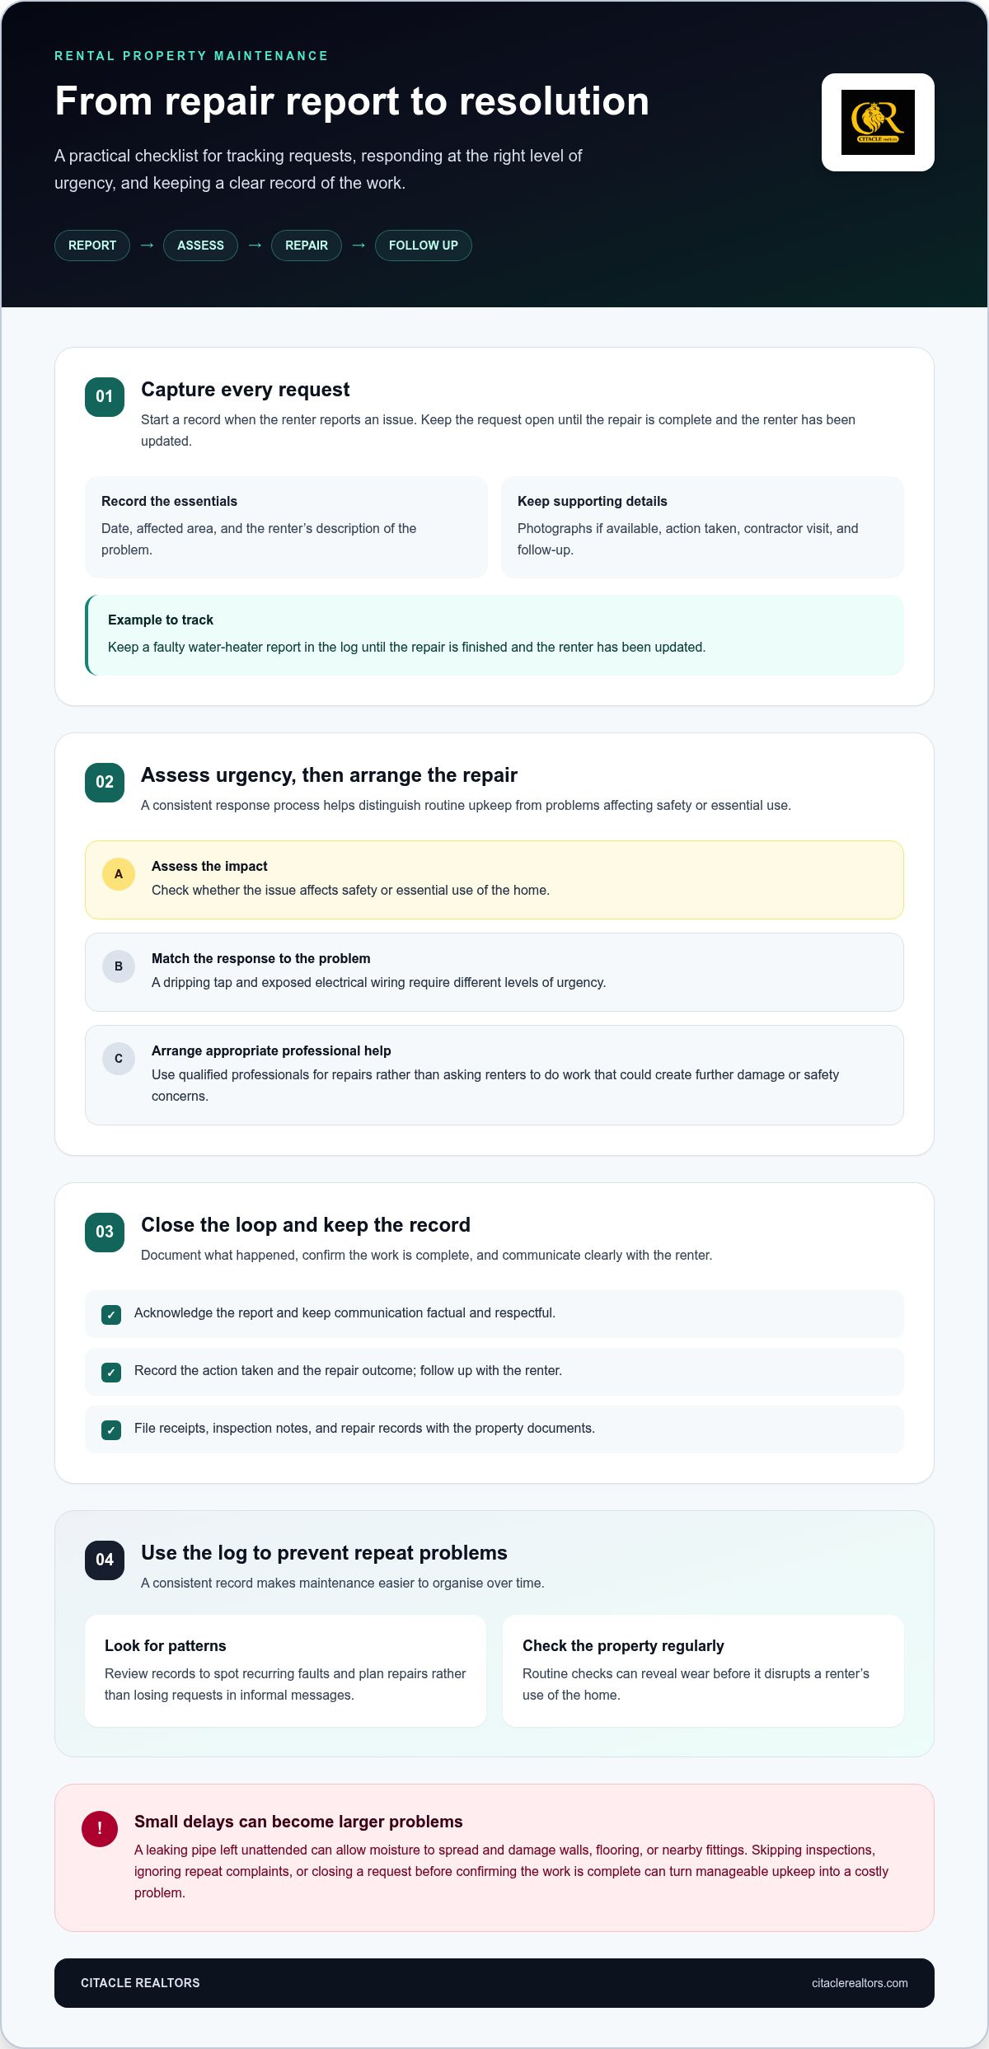Select the FOLLOW UP step pill
989x2049 pixels.
(x=424, y=246)
